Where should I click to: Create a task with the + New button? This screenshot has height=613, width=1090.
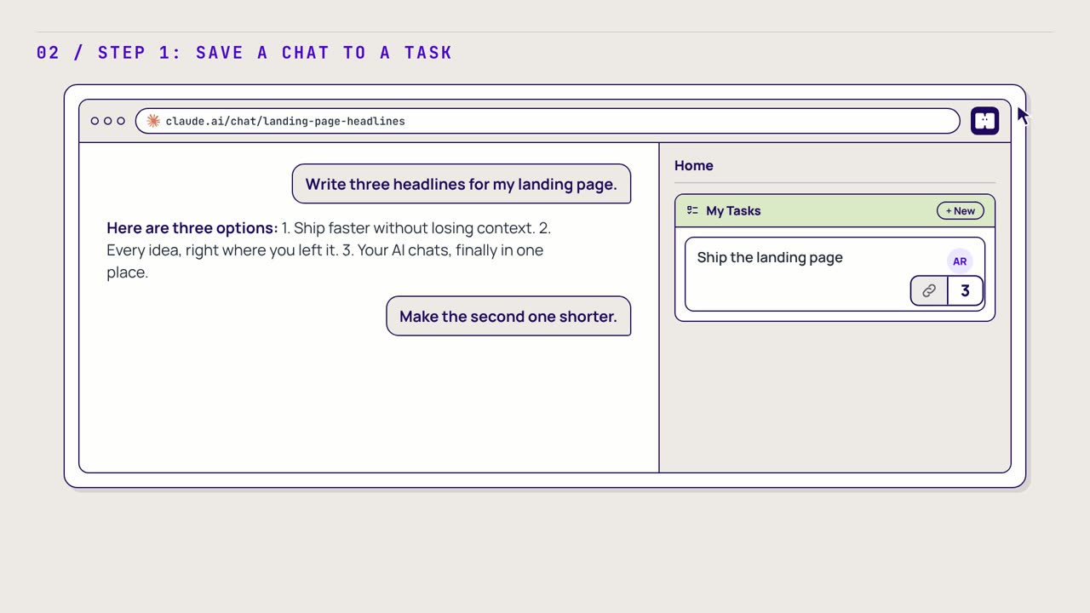[x=961, y=211]
